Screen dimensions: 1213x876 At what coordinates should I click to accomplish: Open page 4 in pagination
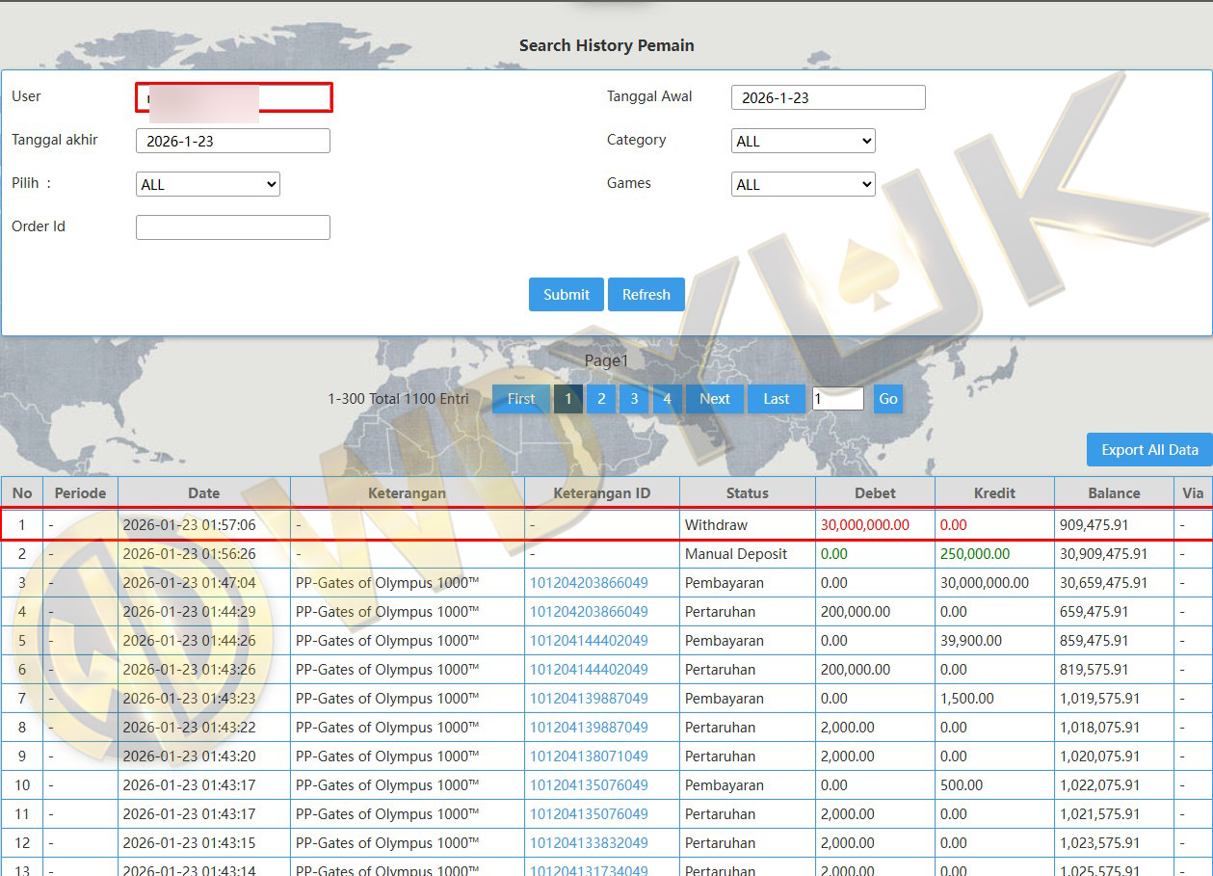coord(667,399)
